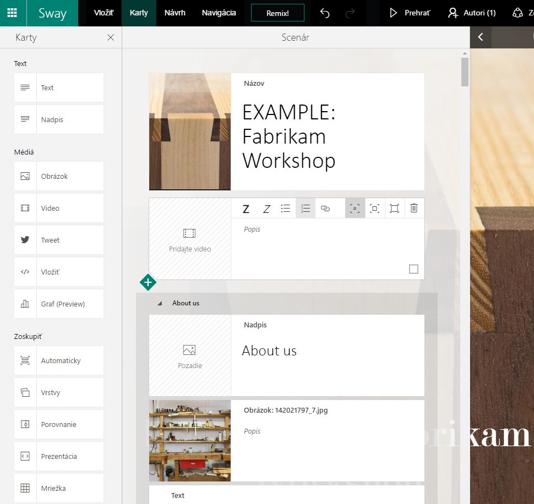Image resolution: width=534 pixels, height=504 pixels.
Task: Add a Tweet card
Action: coord(59,240)
